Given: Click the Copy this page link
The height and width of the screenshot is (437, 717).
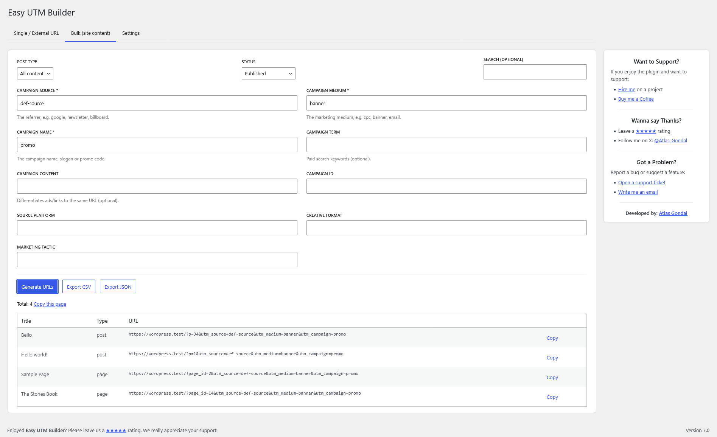Looking at the screenshot, I should [50, 304].
